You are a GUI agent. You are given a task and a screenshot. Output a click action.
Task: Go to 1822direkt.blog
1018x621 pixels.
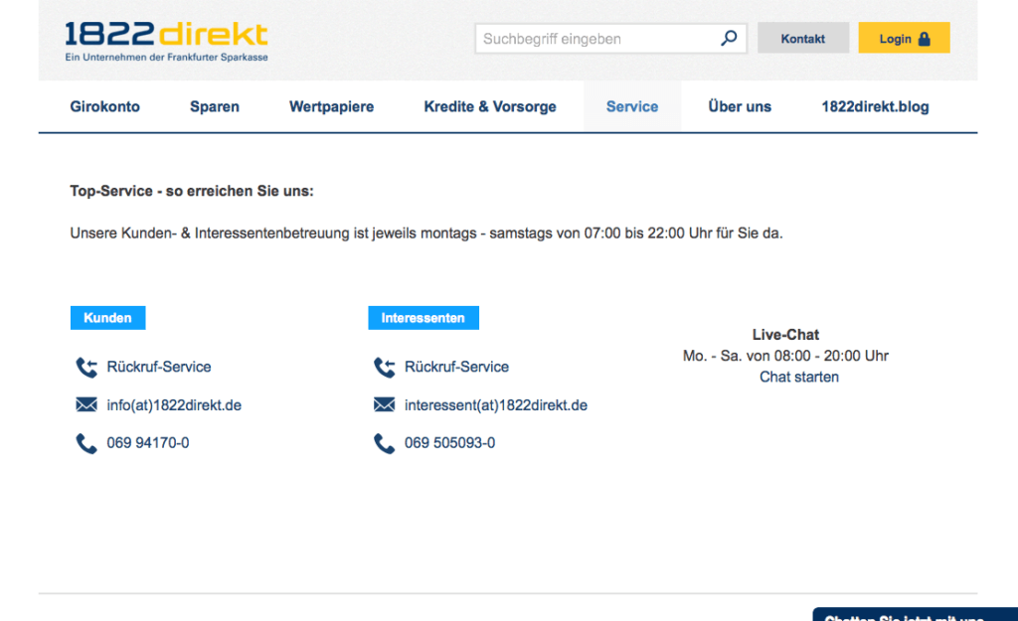click(875, 106)
